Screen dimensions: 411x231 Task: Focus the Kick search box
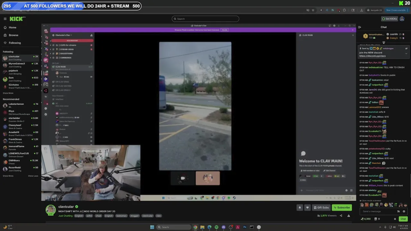[205, 19]
